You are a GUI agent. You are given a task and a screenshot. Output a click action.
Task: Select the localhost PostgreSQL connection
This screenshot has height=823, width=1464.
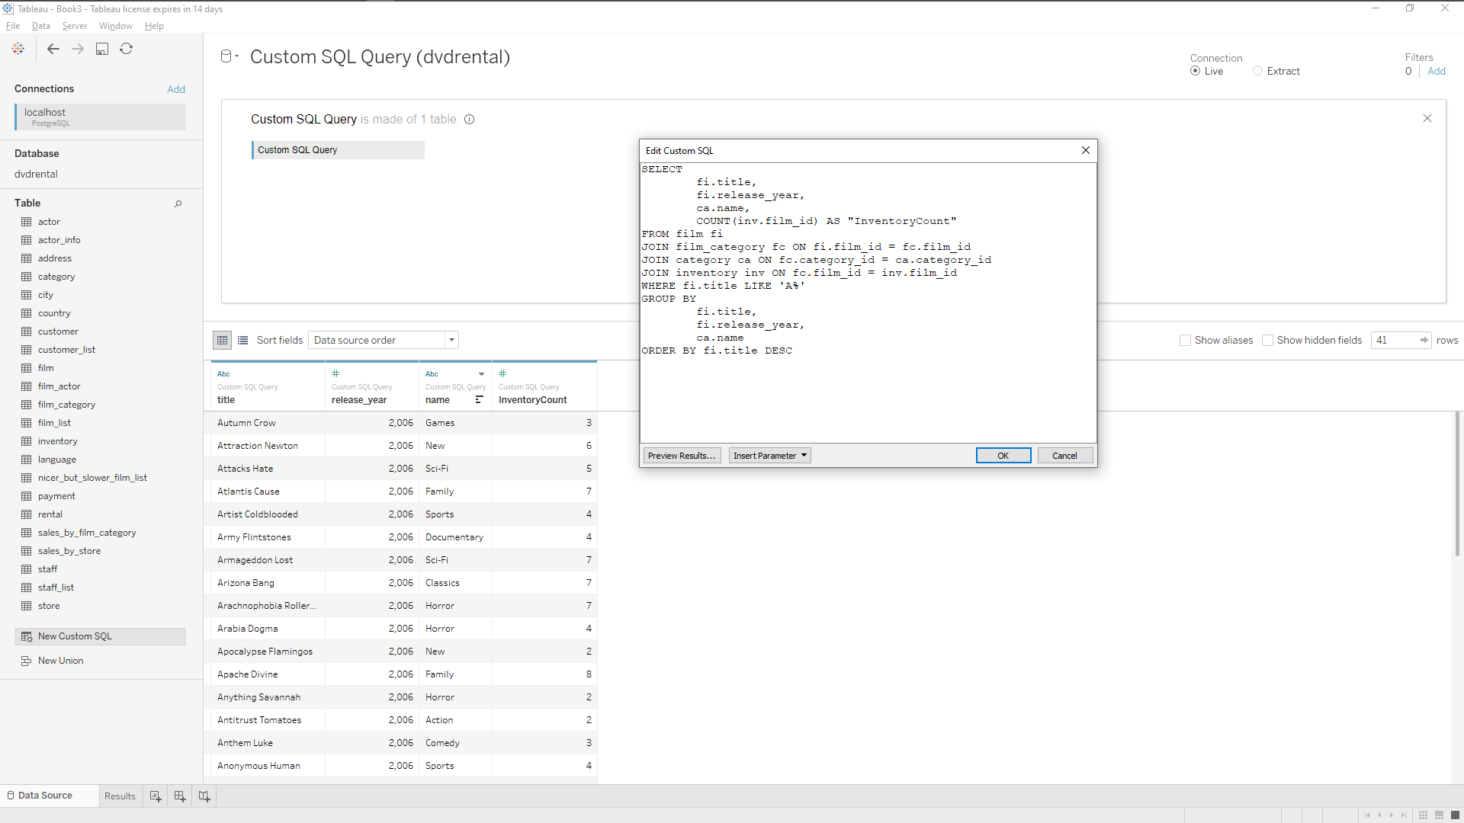point(100,117)
